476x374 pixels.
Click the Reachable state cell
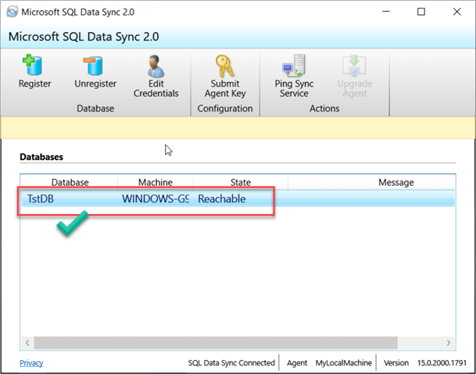[x=222, y=199]
